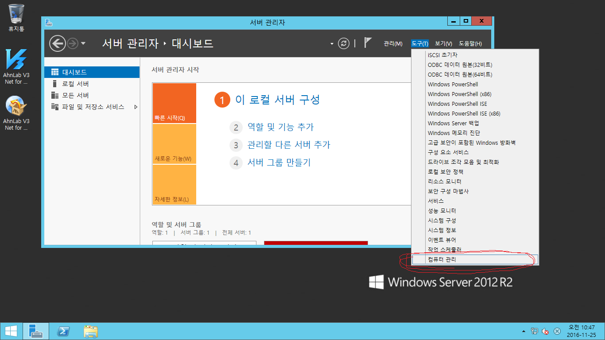The height and width of the screenshot is (340, 605).
Task: Choose 시스템 정보 menu item
Action: [475, 231]
